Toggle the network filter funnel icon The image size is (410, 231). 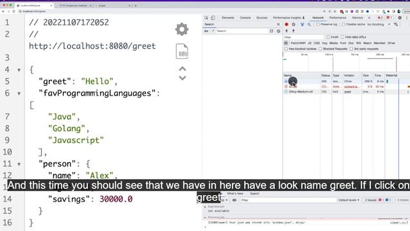(x=302, y=24)
